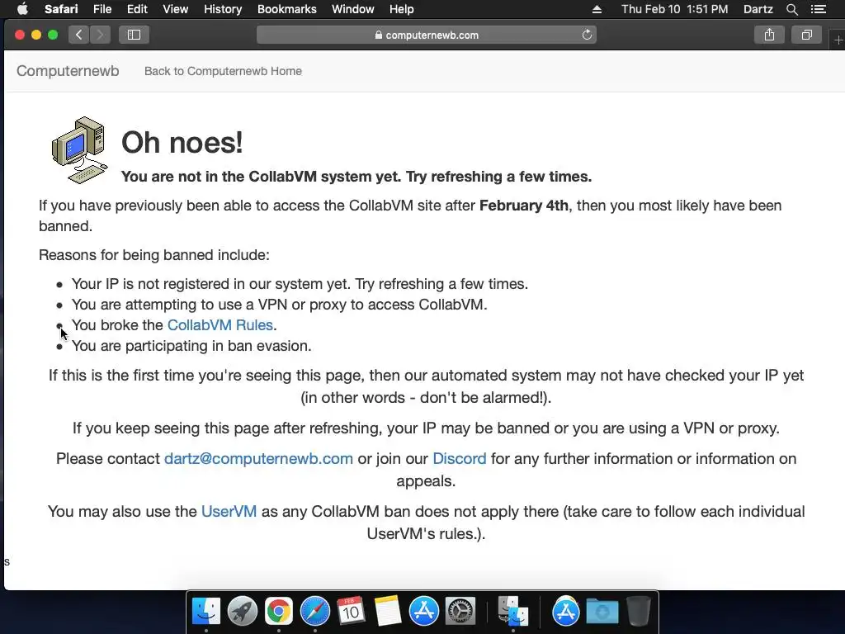The width and height of the screenshot is (845, 634).
Task: Open the Apple menu
Action: [x=22, y=9]
